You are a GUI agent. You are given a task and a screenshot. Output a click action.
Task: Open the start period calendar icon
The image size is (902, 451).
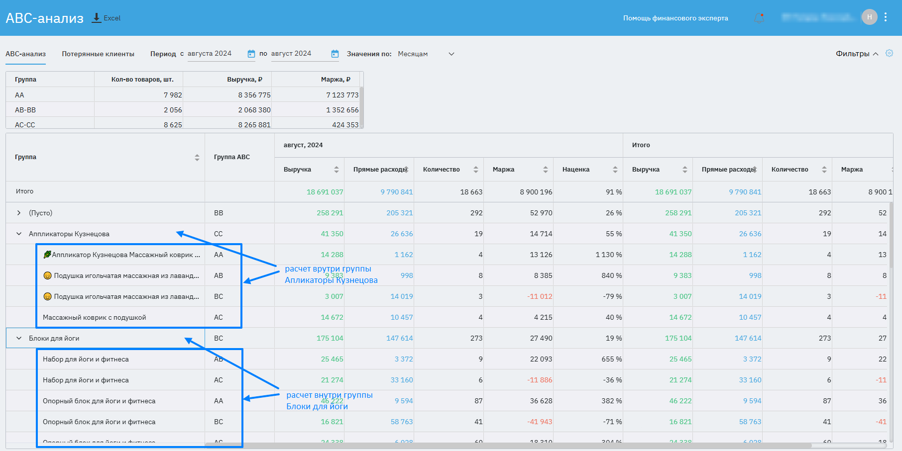pyautogui.click(x=251, y=54)
